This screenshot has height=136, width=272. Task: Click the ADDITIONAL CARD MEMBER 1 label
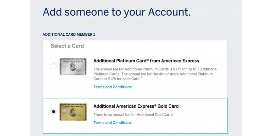pos(69,34)
